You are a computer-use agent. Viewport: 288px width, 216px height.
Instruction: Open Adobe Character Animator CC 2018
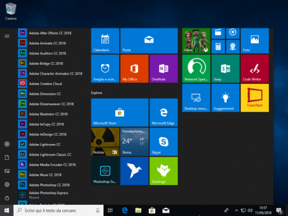click(50, 73)
